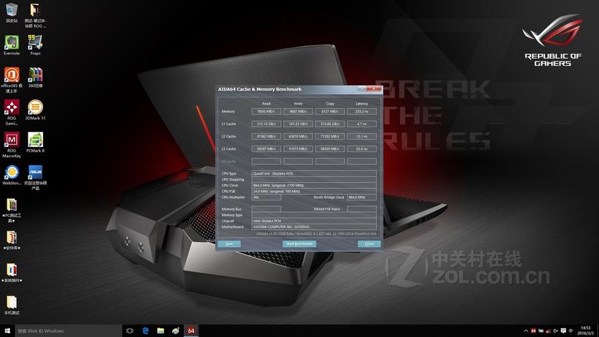Select the L3 Cache Read result field
This screenshot has width=599, height=337.
[x=266, y=149]
